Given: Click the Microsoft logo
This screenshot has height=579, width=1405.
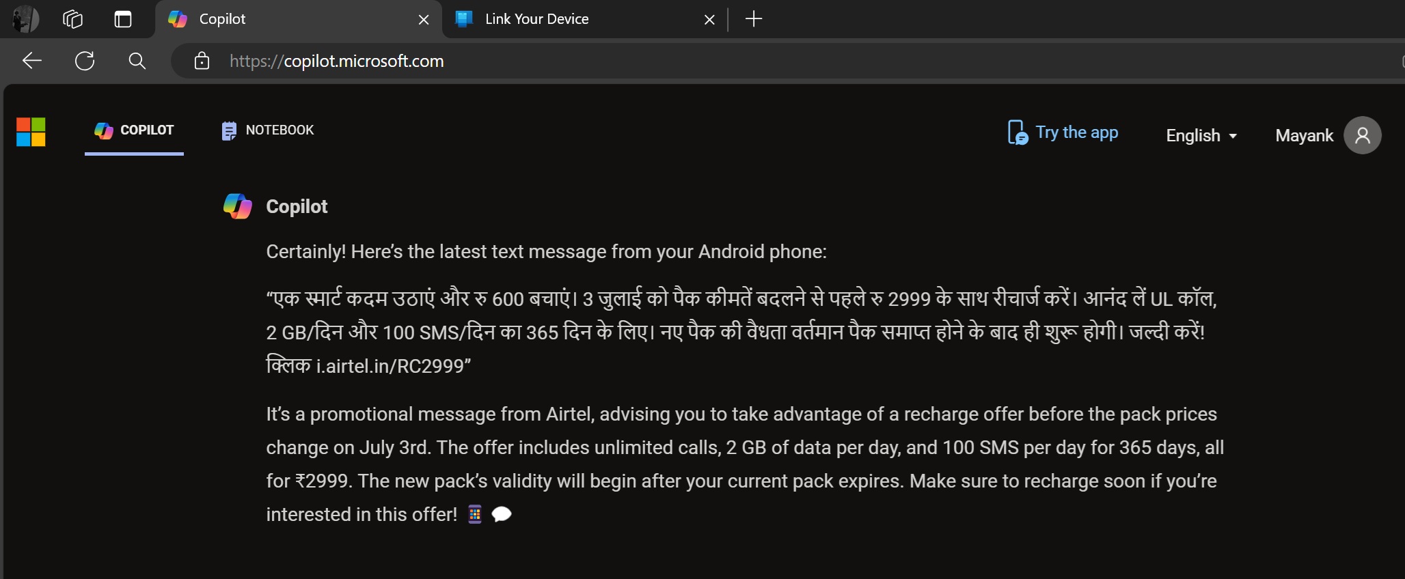Looking at the screenshot, I should click(x=31, y=132).
